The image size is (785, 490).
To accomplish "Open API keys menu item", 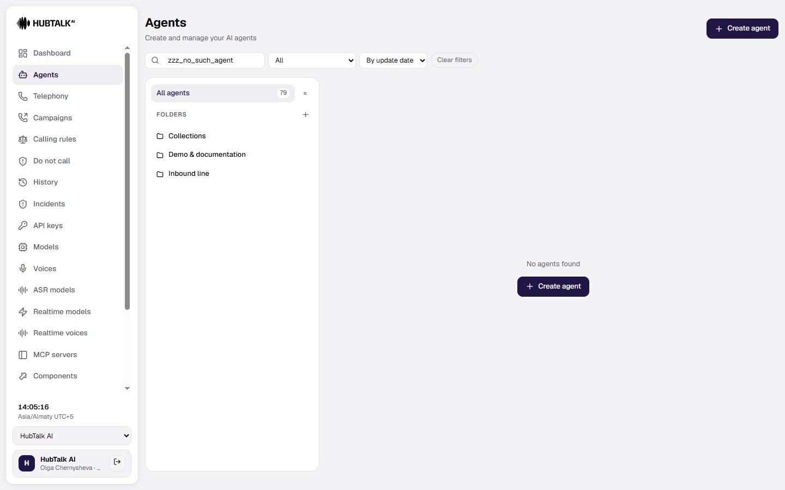I will [x=68, y=225].
